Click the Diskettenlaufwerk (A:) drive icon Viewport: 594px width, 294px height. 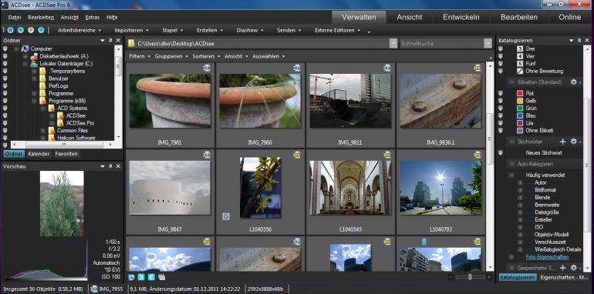(x=34, y=56)
